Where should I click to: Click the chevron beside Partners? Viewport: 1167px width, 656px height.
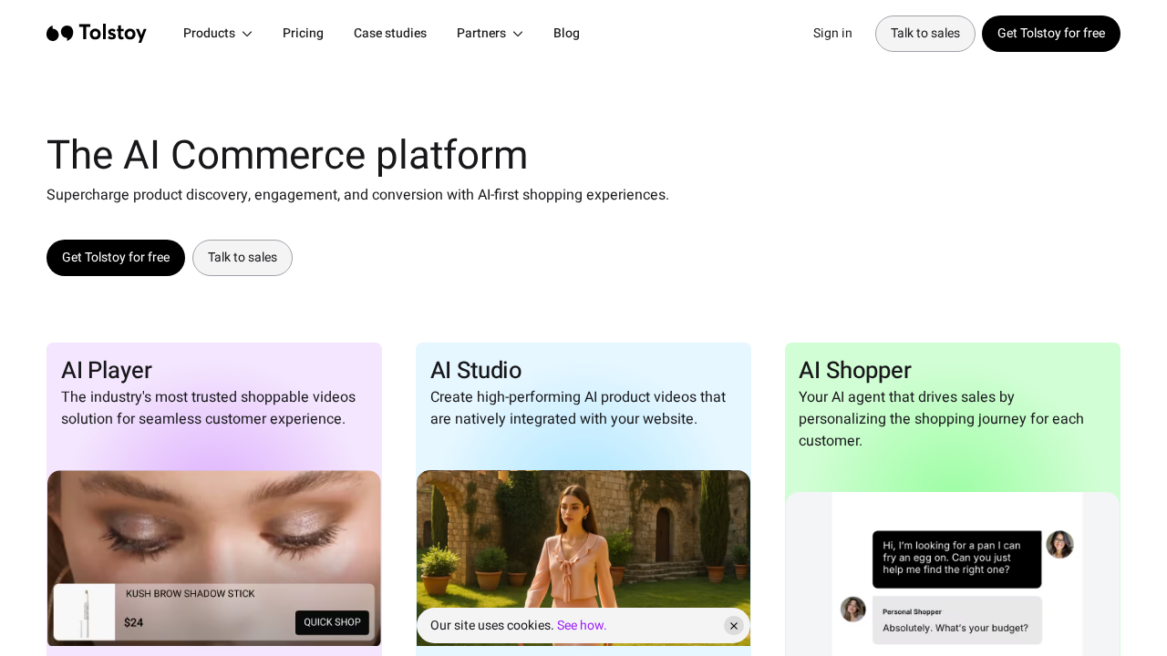pos(518,34)
